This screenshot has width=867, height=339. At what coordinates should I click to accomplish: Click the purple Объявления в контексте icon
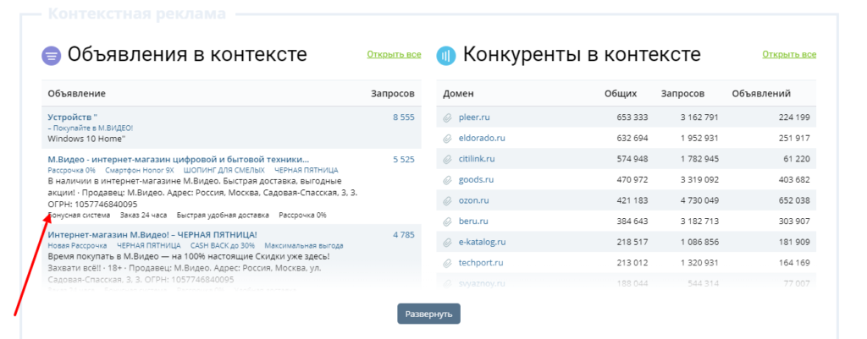[52, 57]
